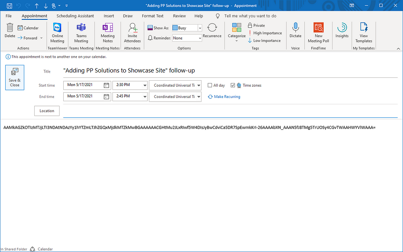Expand the start time 2:30 PM dropdown
Viewport: 403px width, 252px height.
pyautogui.click(x=145, y=85)
